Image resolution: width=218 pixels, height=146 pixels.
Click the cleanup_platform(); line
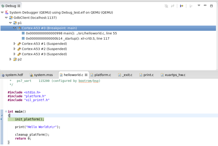coord(32,135)
